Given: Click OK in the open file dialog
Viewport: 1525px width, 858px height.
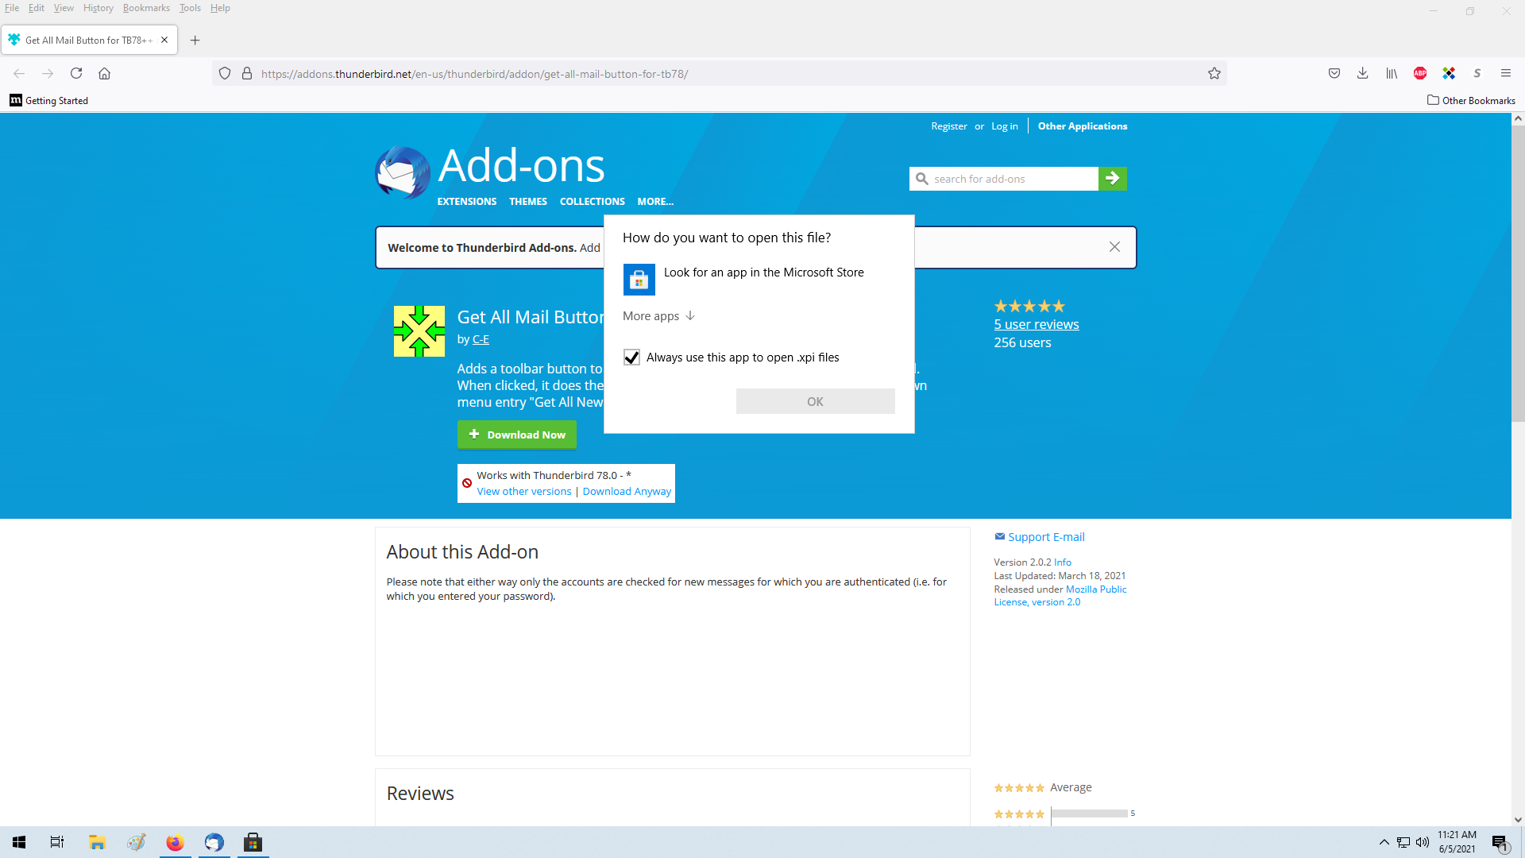Looking at the screenshot, I should click(x=815, y=401).
